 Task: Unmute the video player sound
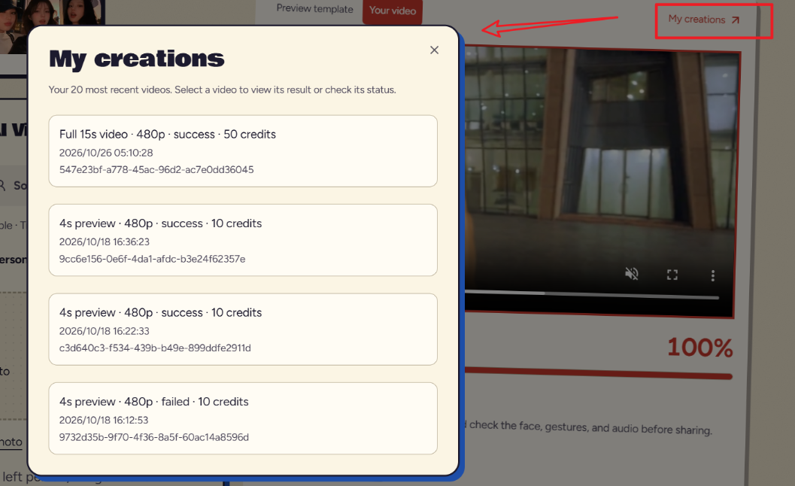coord(631,275)
